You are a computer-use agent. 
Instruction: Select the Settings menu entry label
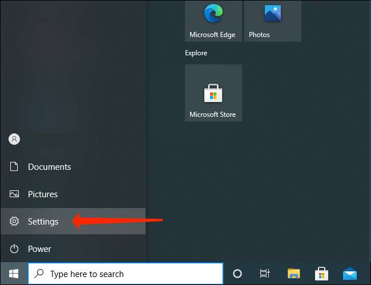coord(43,222)
